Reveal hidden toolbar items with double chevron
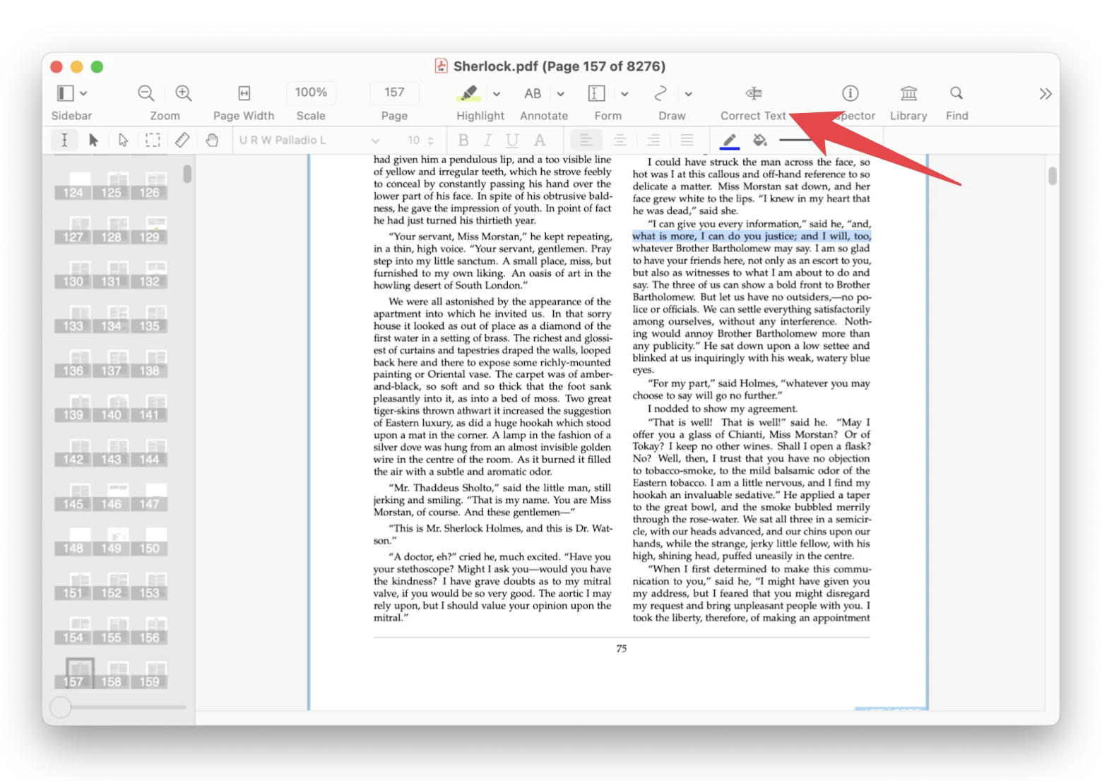Viewport: 1102px width, 781px height. (1045, 93)
